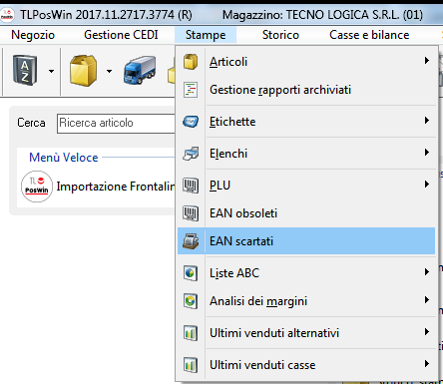Click the pie chart icon beside Liste ABC

coord(191,273)
